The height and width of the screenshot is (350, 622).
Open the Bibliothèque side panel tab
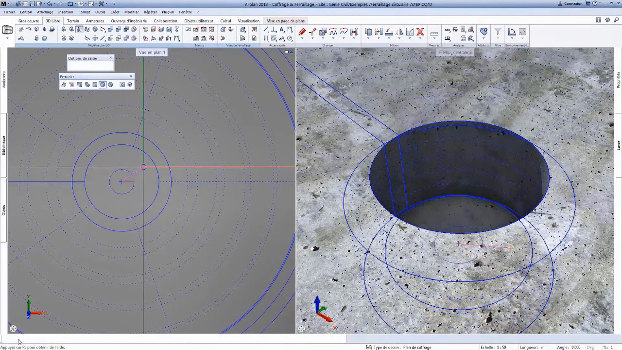point(4,145)
